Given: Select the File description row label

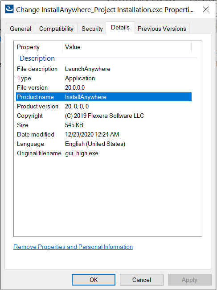Looking at the screenshot, I should 37,69.
